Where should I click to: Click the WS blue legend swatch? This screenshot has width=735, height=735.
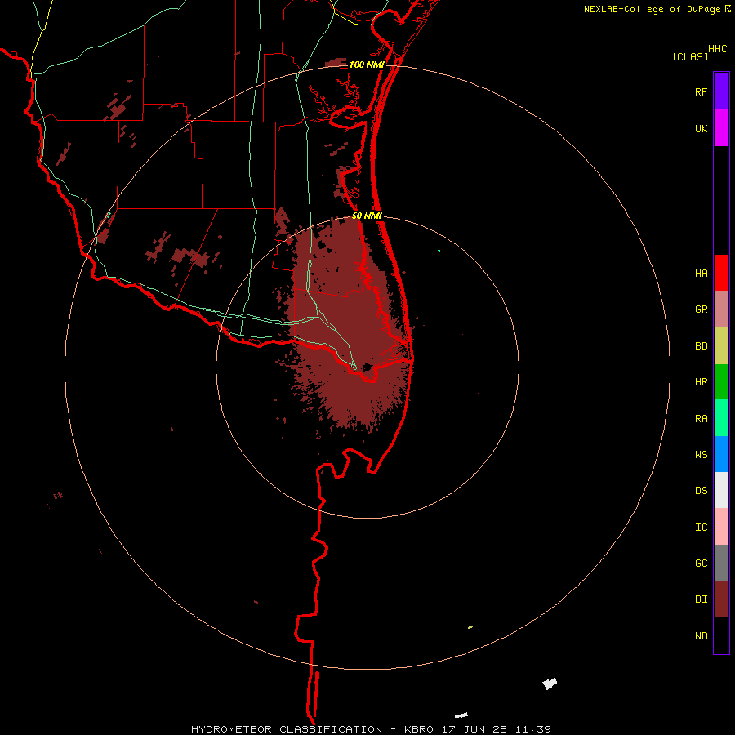pyautogui.click(x=721, y=454)
